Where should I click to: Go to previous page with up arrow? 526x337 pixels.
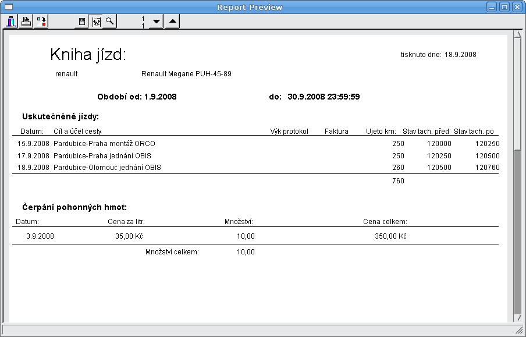(172, 22)
